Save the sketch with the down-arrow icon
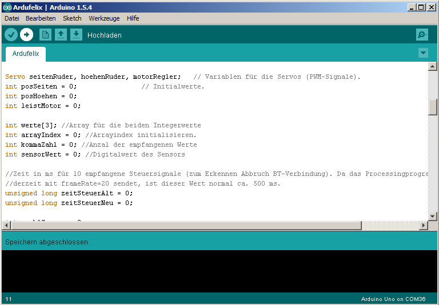This screenshot has height=305, width=439. tap(76, 35)
